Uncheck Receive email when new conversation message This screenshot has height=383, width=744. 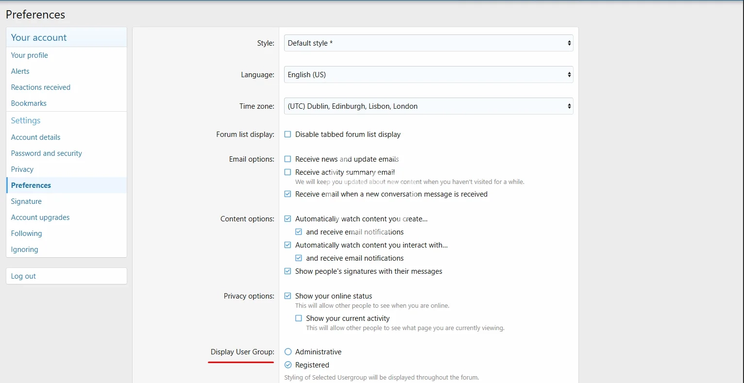click(288, 194)
